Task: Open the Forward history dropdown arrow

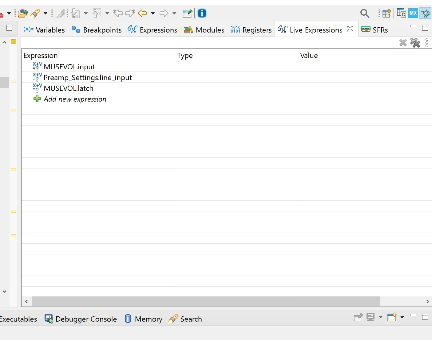Action: (x=174, y=13)
